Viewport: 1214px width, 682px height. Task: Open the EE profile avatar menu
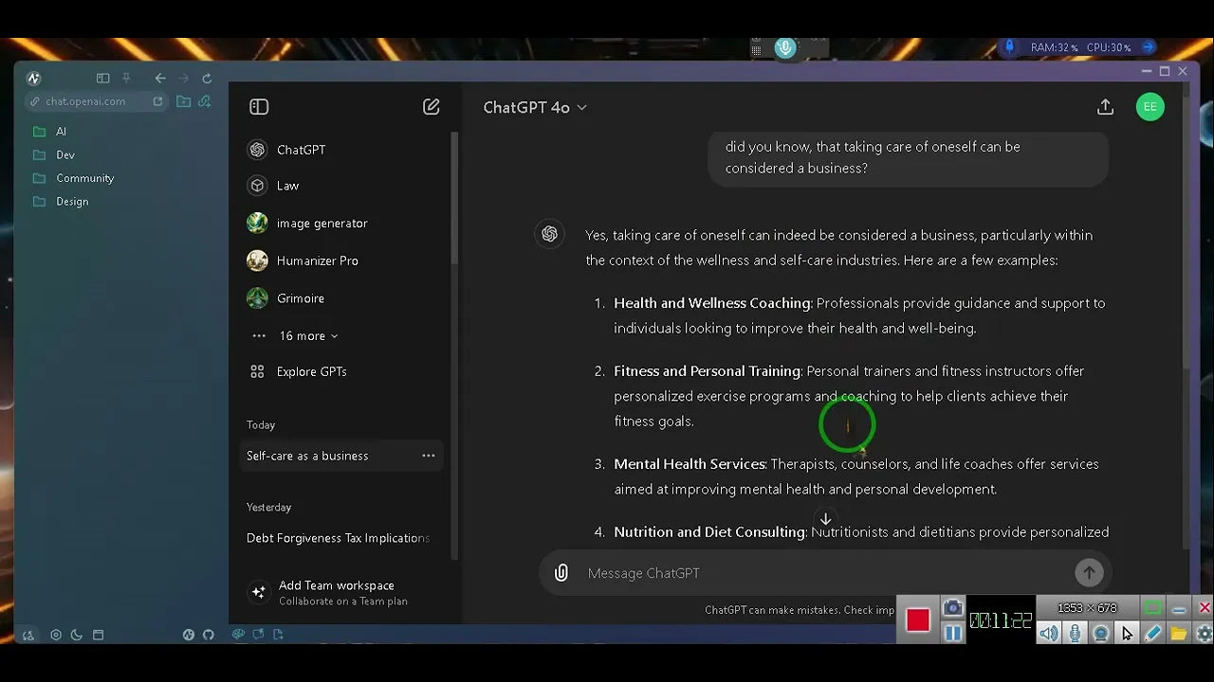[1150, 107]
